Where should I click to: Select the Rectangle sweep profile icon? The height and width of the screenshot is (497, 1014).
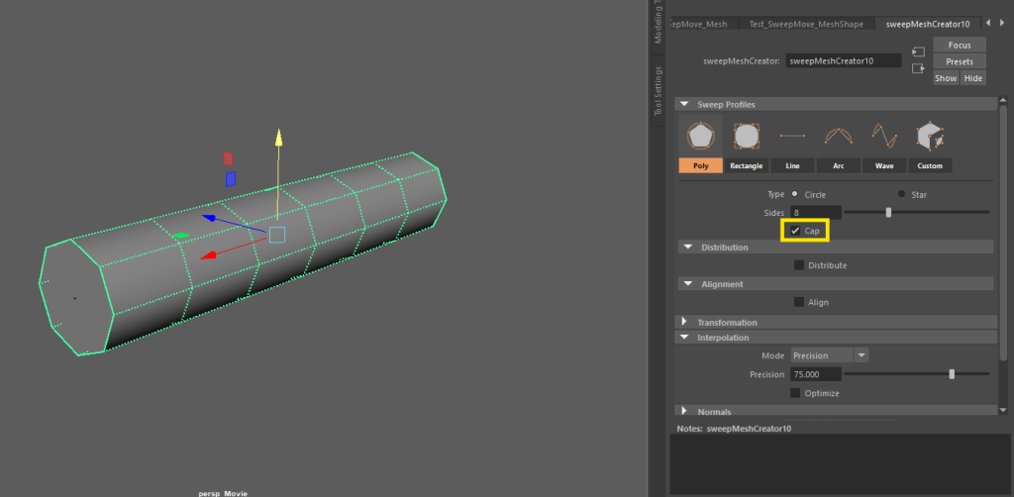coord(746,136)
